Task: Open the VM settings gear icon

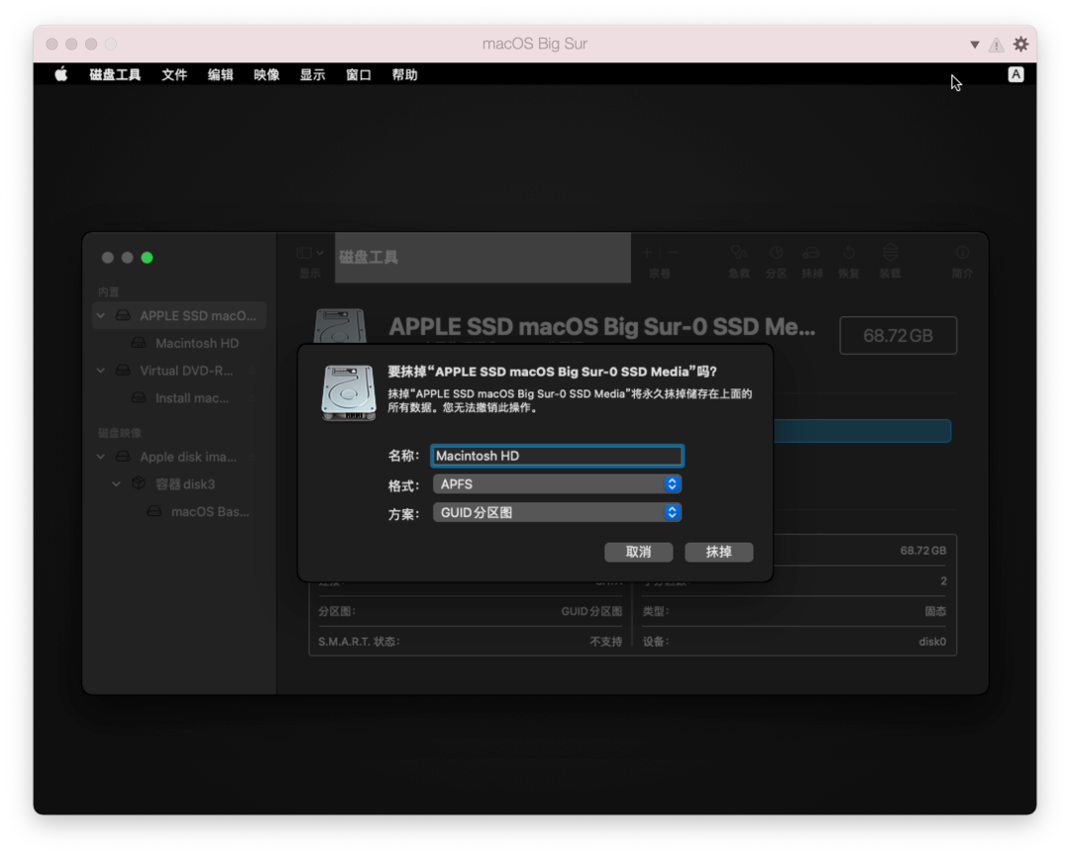Action: coord(1020,45)
